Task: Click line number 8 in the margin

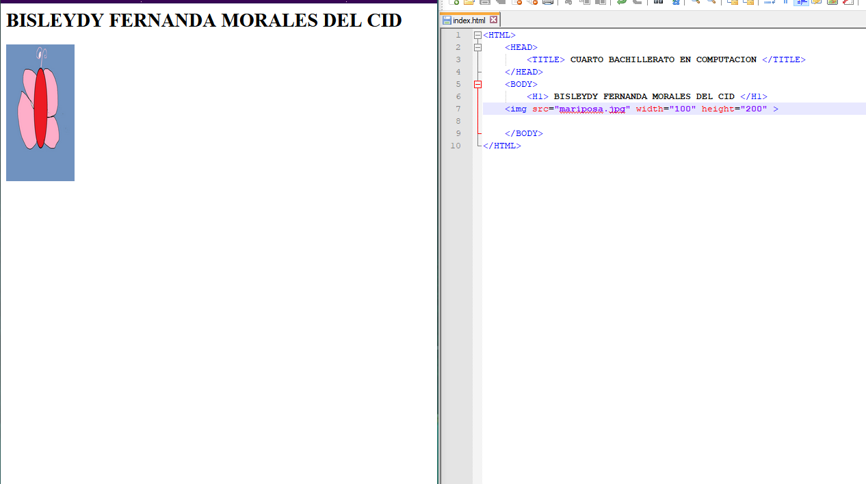Action: 456,122
